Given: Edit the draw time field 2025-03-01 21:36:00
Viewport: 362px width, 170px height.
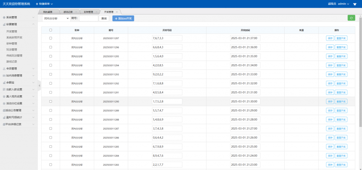Looking at the screenshot, I should [x=245, y=47].
